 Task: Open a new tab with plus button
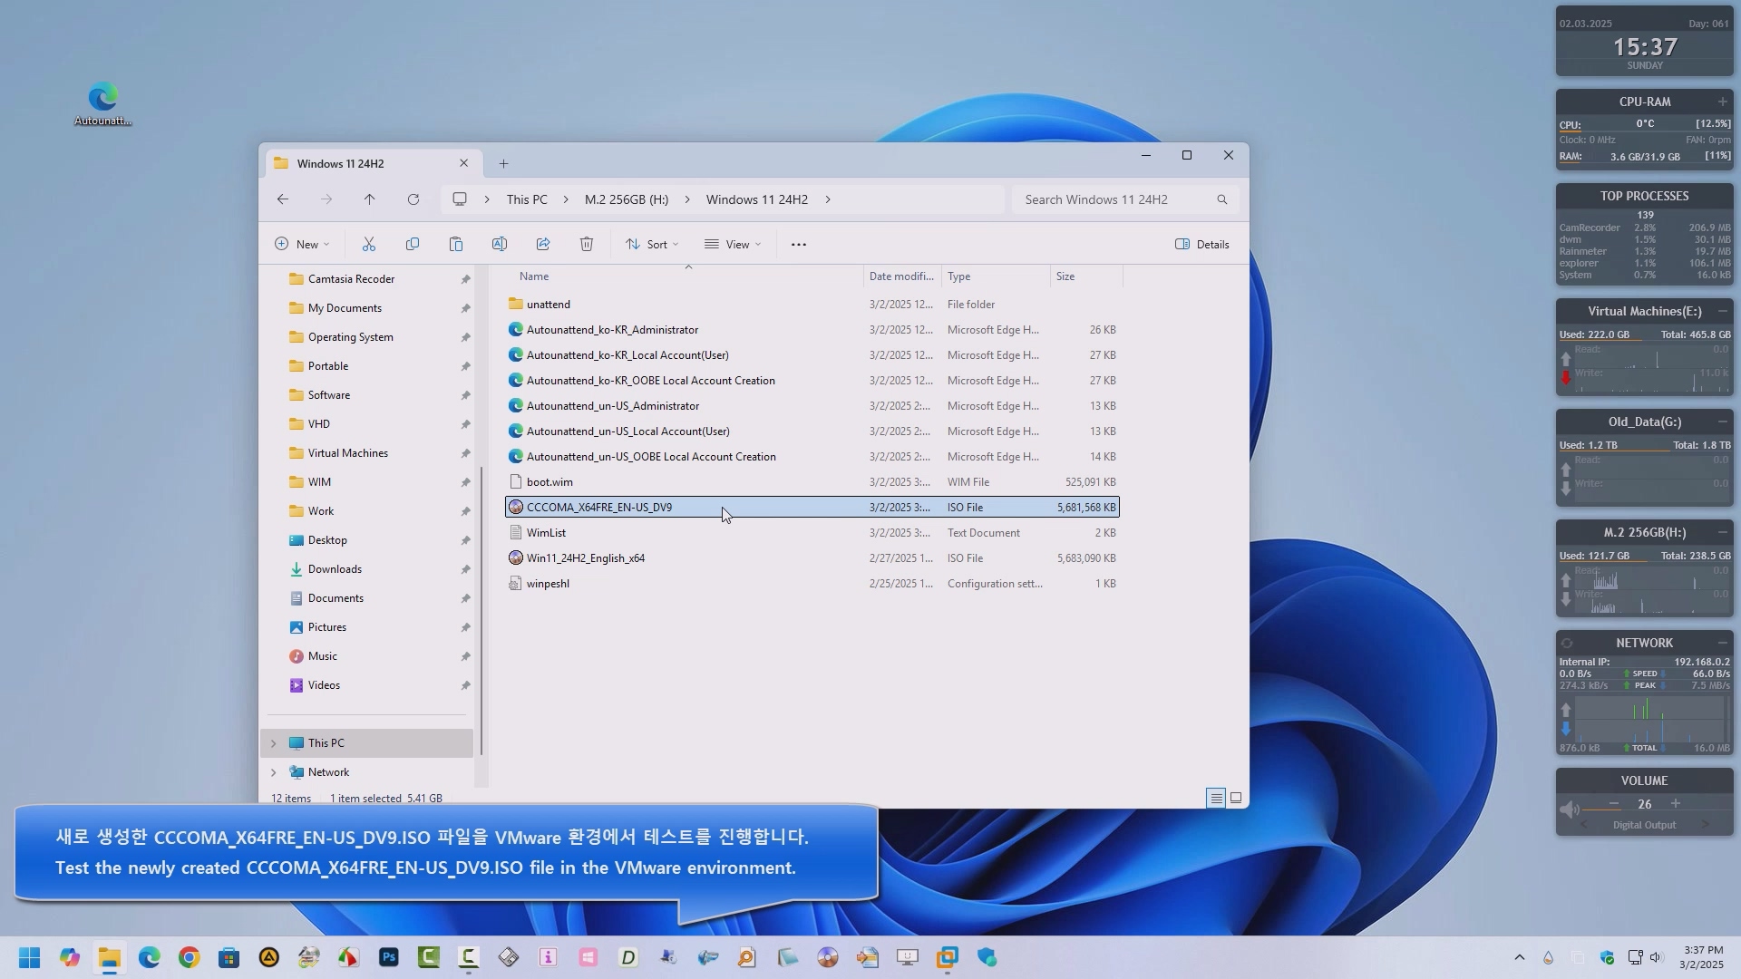click(504, 163)
